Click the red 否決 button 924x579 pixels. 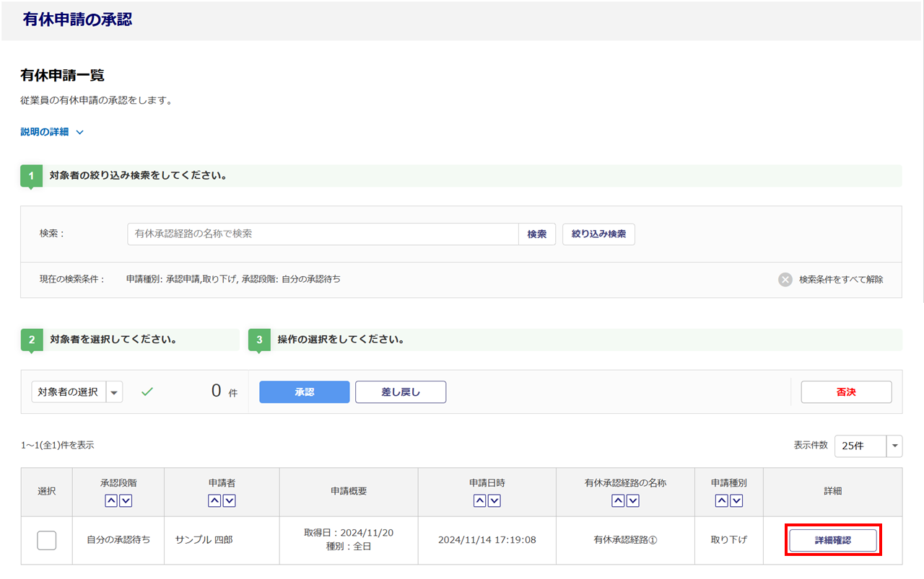tap(846, 392)
